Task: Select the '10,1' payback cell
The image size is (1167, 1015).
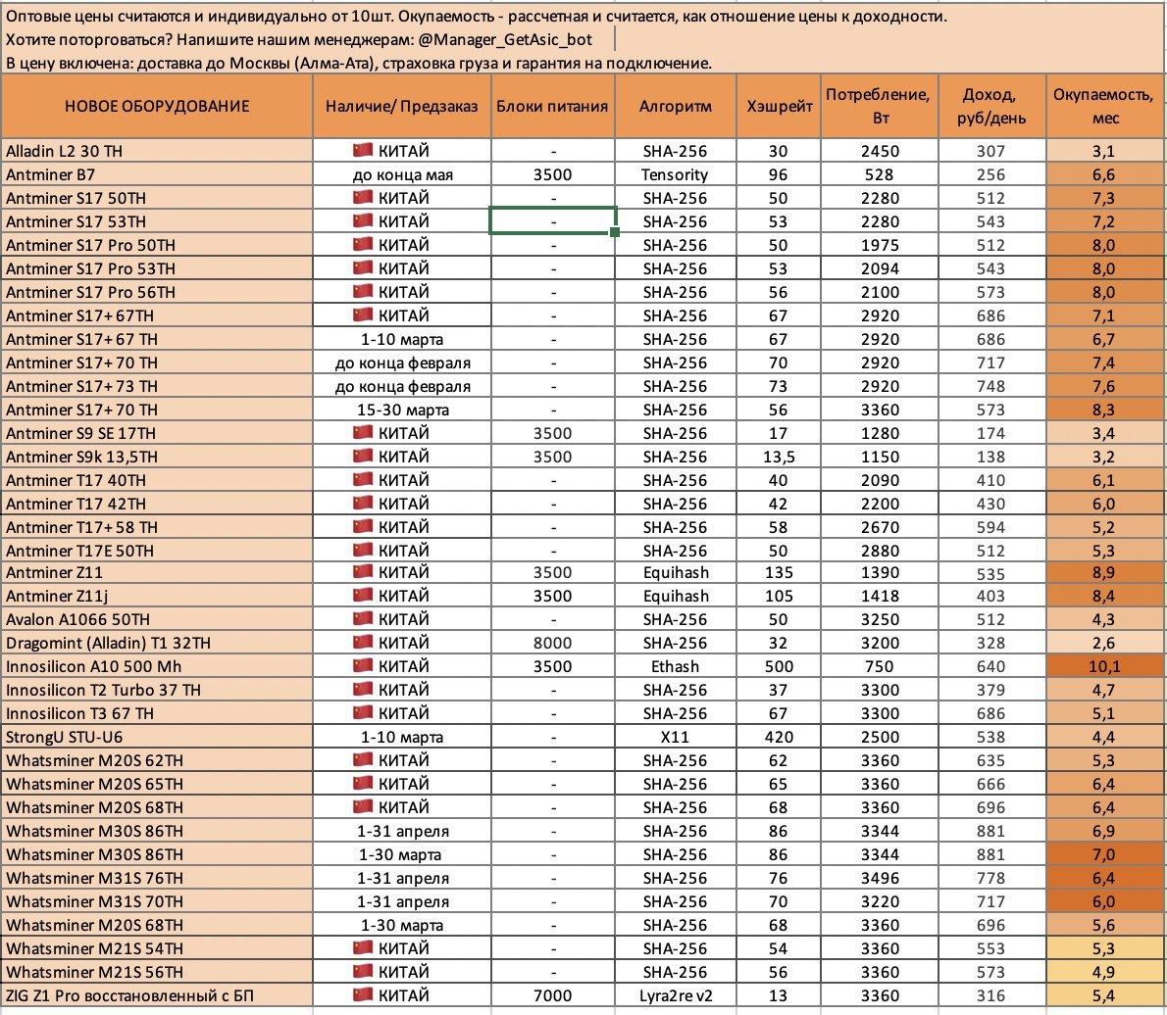Action: [1104, 666]
